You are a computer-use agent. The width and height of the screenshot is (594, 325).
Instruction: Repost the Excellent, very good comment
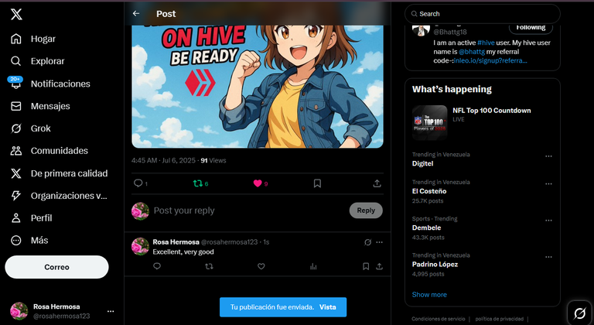point(209,266)
